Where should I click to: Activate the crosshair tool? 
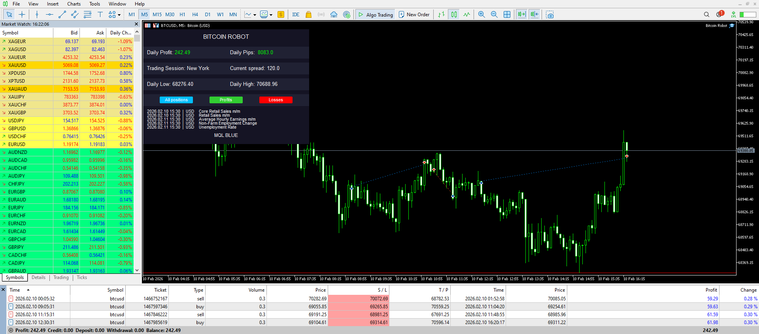click(x=22, y=15)
